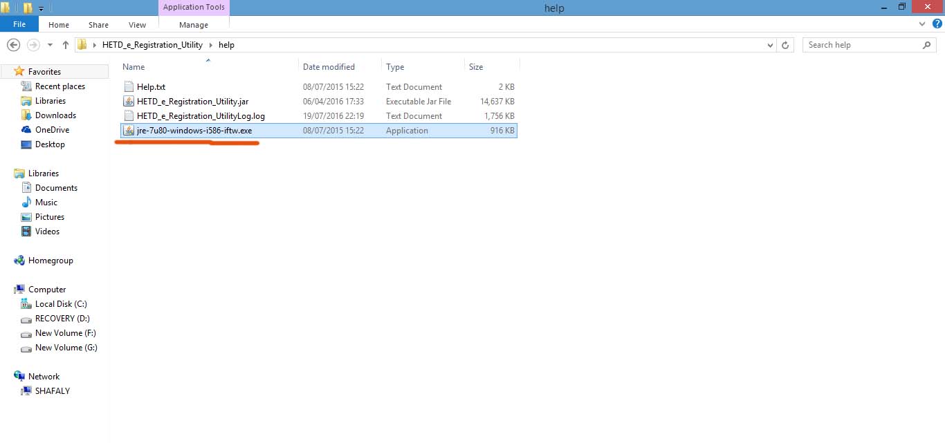Open Libraries under Favorites
Screen dimensions: 945x443
click(51, 101)
